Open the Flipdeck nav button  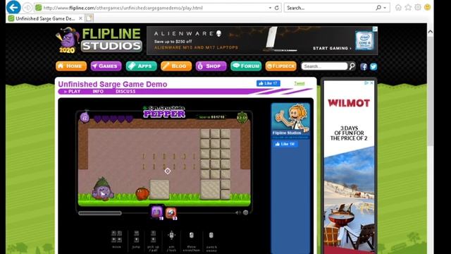point(281,66)
